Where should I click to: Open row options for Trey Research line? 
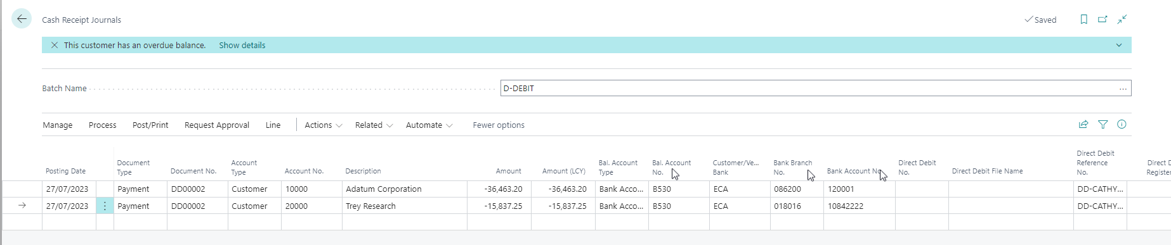(105, 206)
